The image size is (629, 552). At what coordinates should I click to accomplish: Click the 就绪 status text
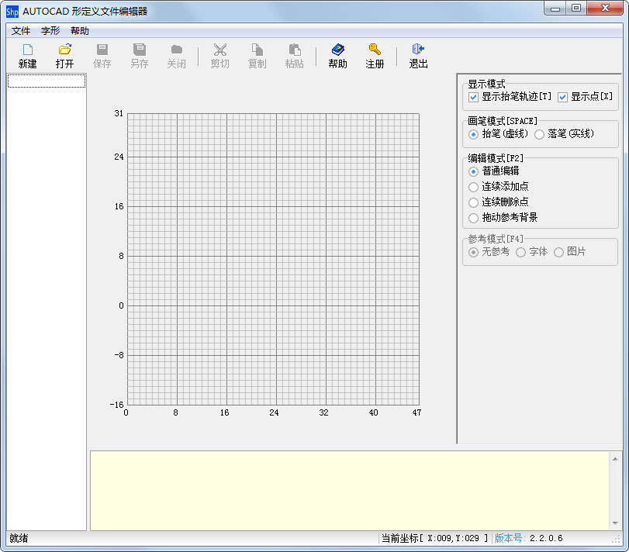19,538
